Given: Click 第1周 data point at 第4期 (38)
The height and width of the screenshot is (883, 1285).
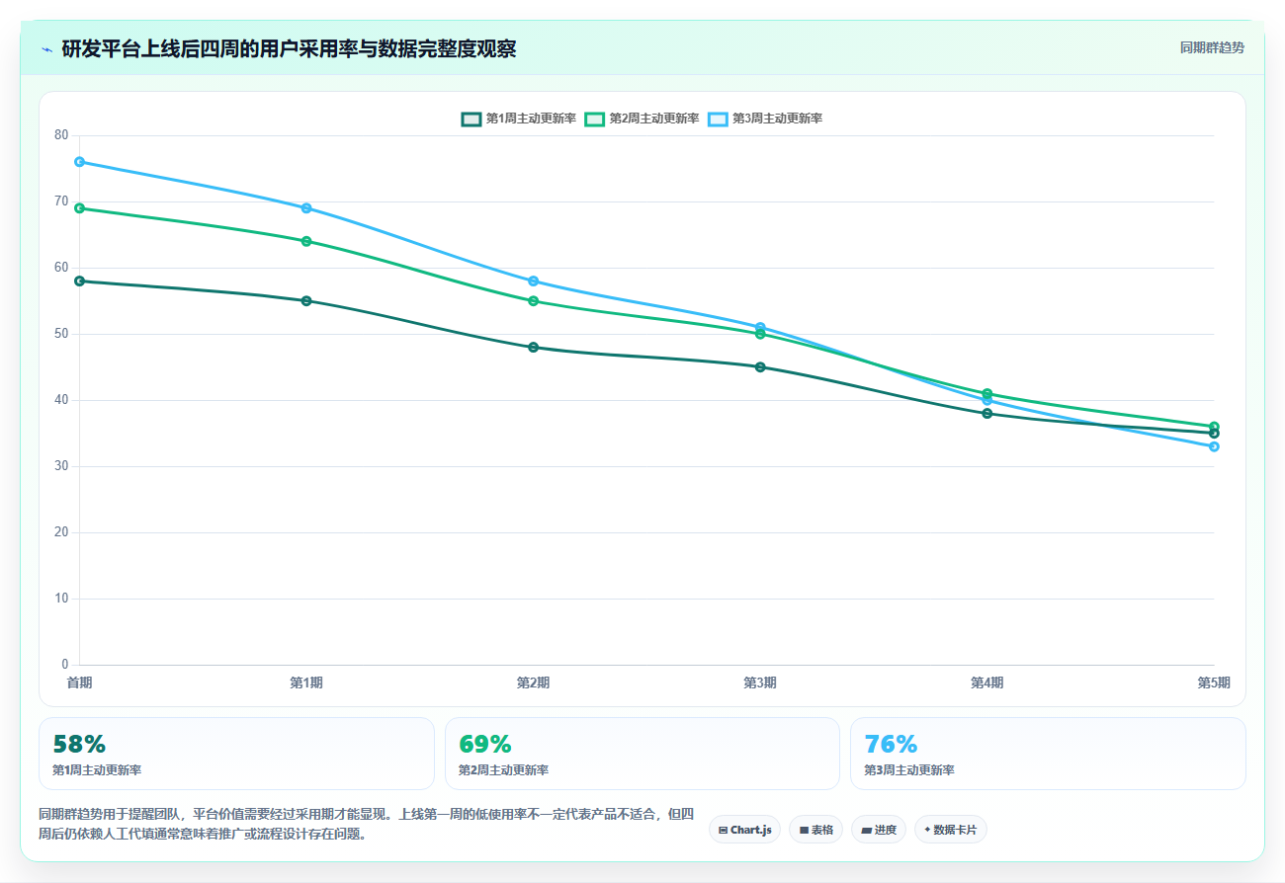Looking at the screenshot, I should [987, 414].
